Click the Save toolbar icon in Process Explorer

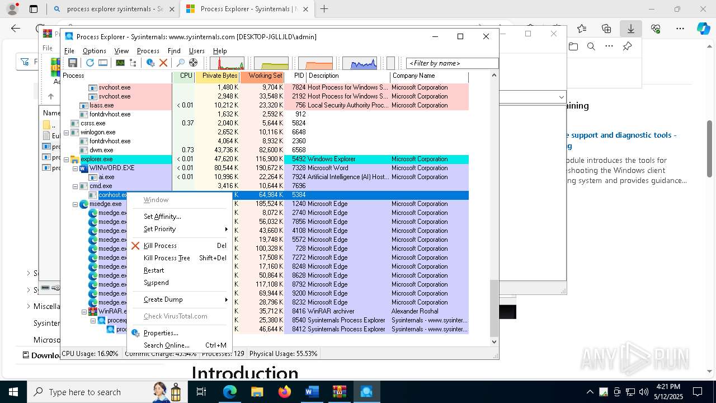tap(73, 63)
